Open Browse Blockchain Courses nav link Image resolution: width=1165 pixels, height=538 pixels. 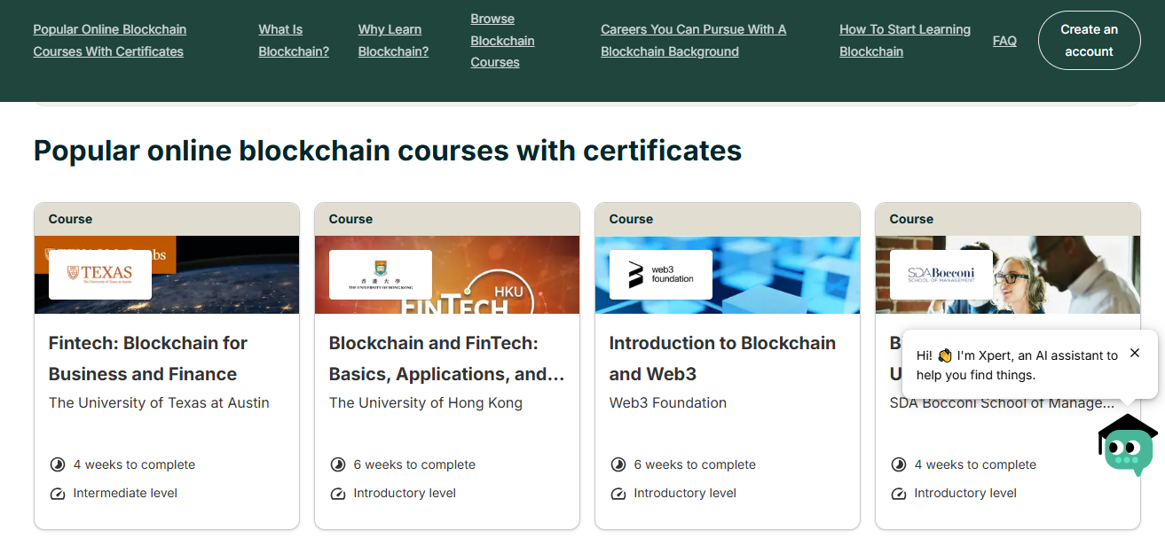click(x=502, y=41)
